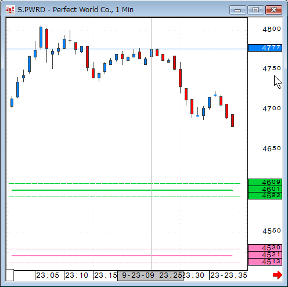Screen dimensions: 288x287
Task: Click the last red candlestick on the chart
Action: (232, 121)
